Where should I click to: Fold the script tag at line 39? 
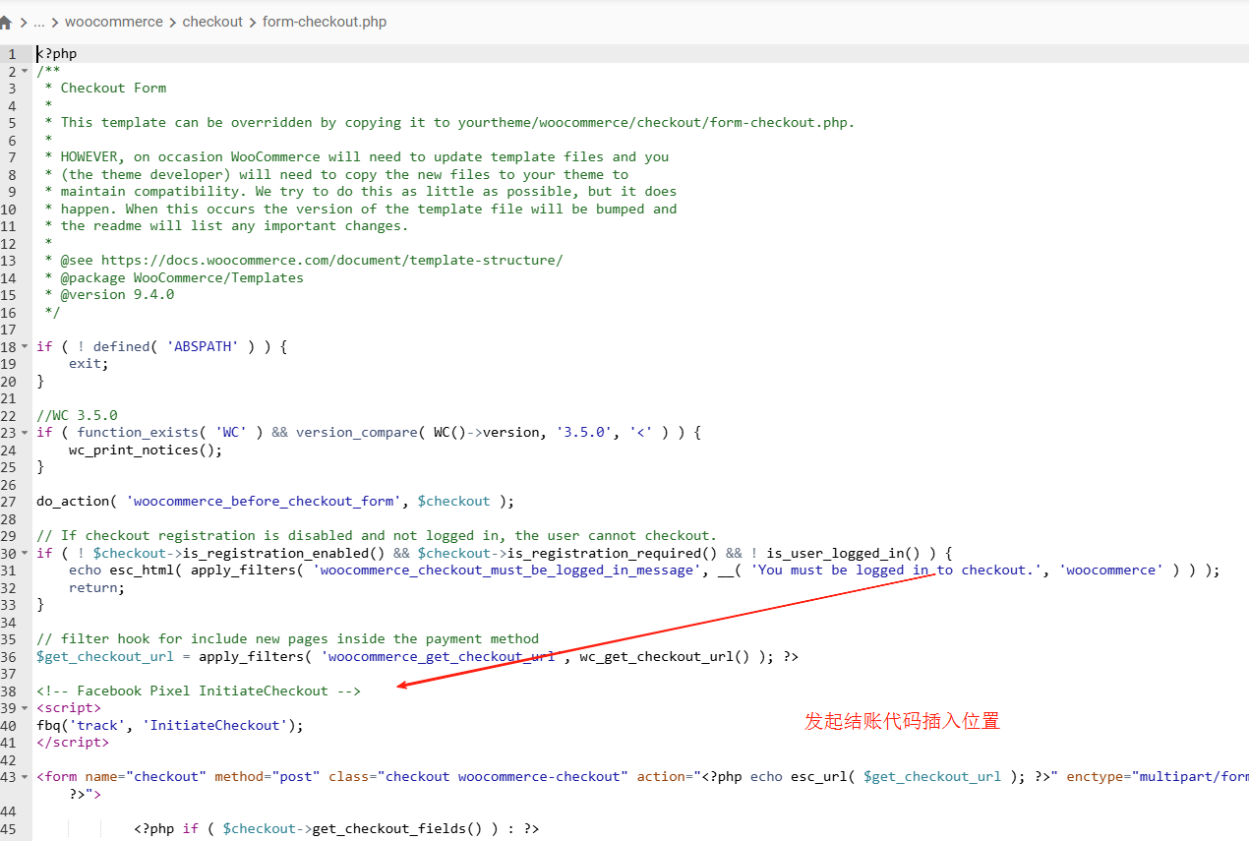point(25,708)
